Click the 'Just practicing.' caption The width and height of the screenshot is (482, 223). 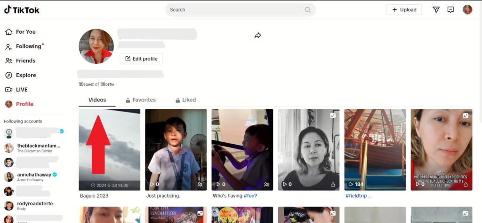coord(163,196)
